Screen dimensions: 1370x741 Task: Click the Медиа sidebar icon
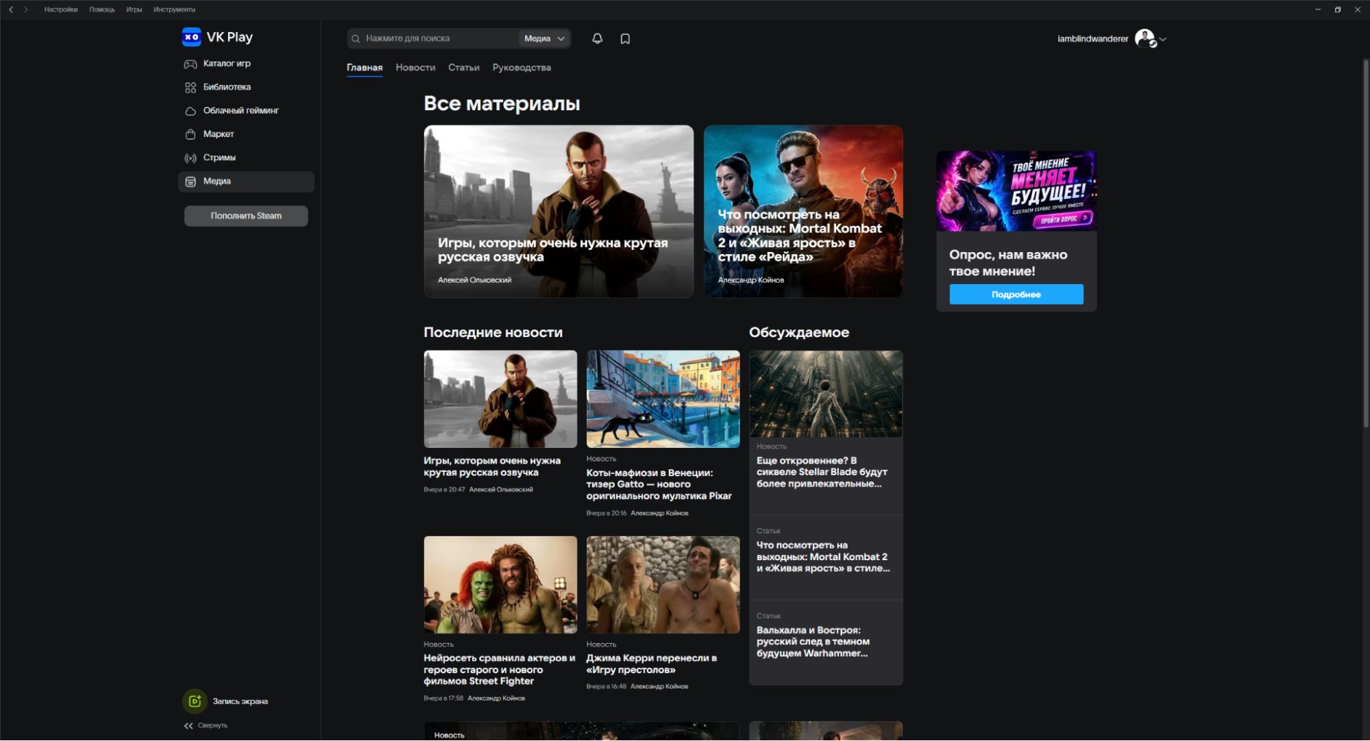(191, 181)
